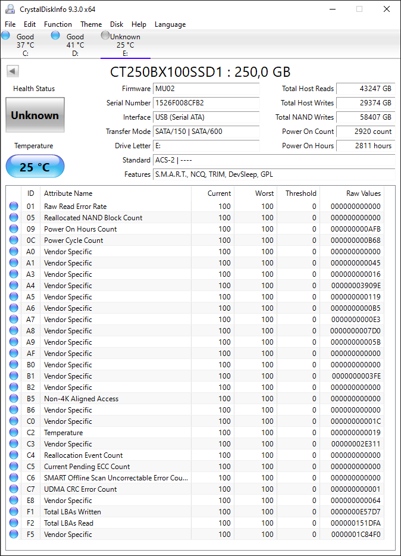Image resolution: width=401 pixels, height=556 pixels.
Task: Click the Standard field ACS-2
Action: [x=274, y=160]
